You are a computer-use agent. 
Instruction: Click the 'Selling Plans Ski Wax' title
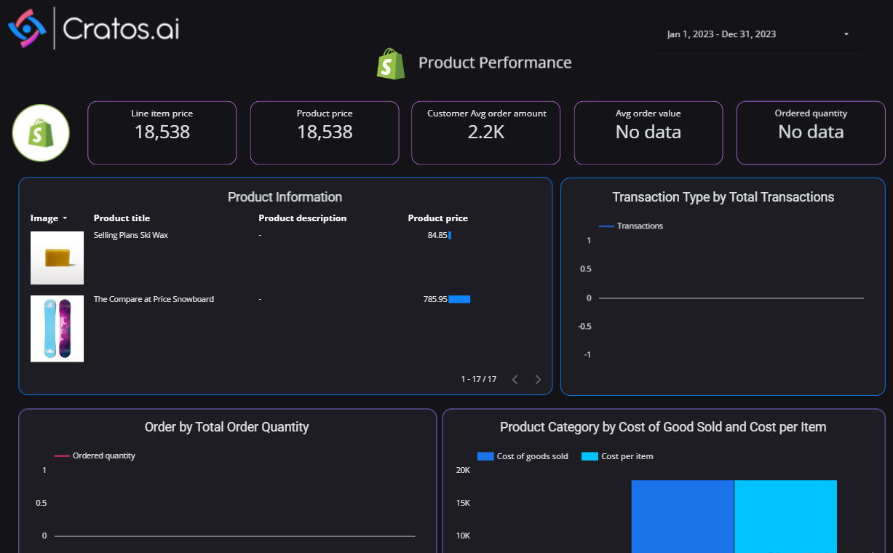(x=131, y=235)
